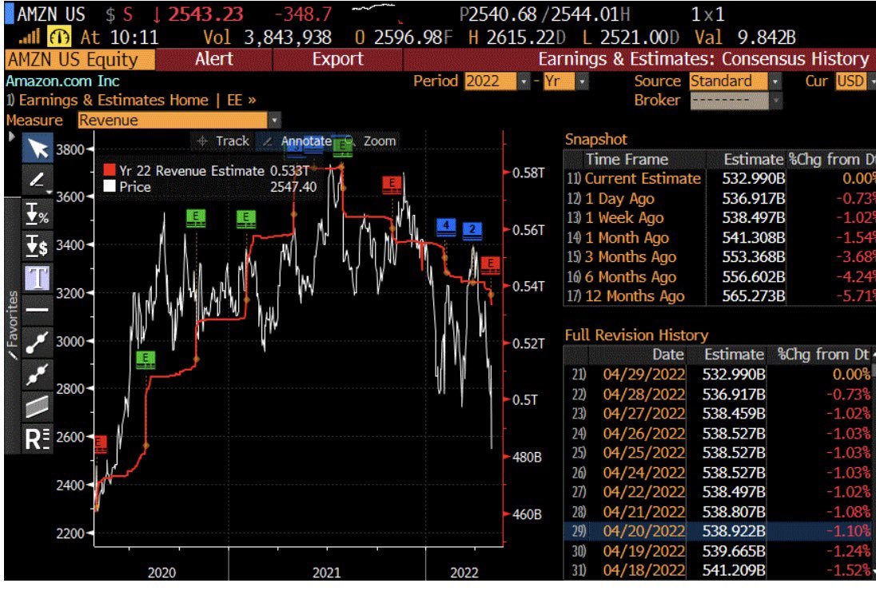Select the 6 Months Ago snapshot row
The width and height of the screenshot is (876, 595).
coord(719,277)
